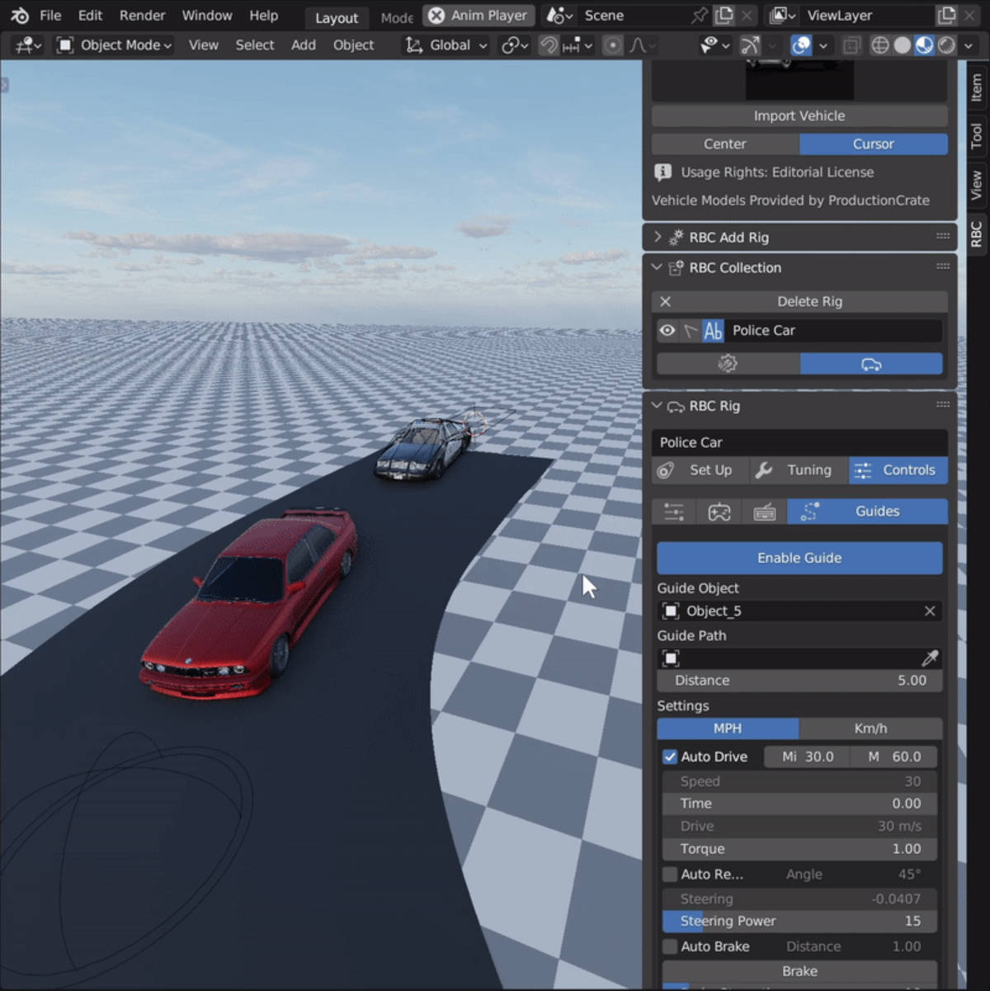Screen dimensions: 990x991
Task: Clear Object_5 with the X in Guide Object
Action: 929,611
